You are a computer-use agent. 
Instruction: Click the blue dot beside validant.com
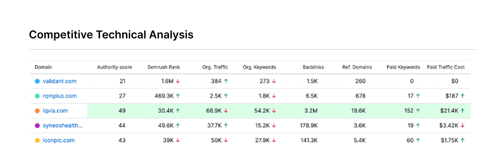coord(37,81)
